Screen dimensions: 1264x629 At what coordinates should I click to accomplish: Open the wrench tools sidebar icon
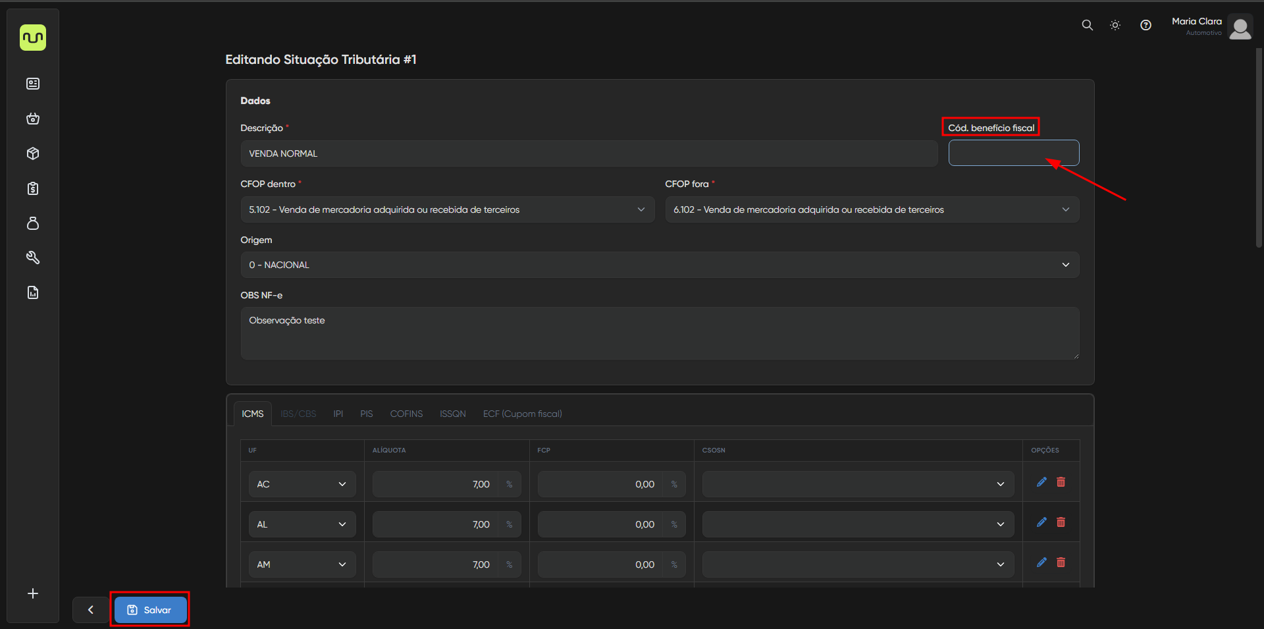[x=33, y=258]
